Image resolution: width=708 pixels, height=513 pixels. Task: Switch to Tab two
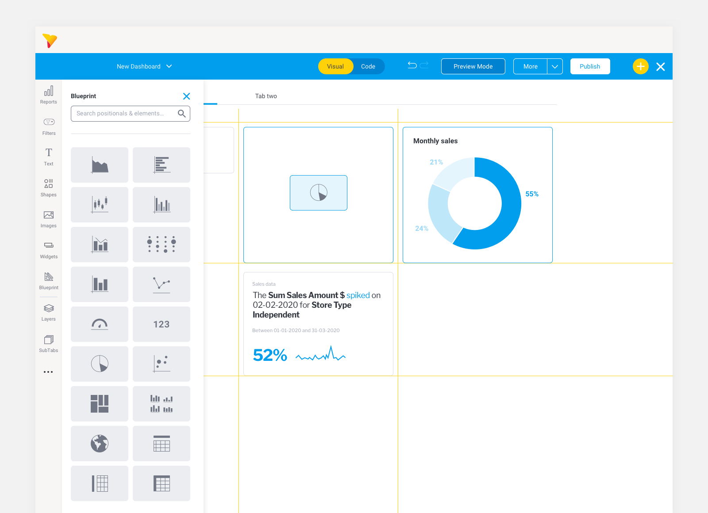266,96
